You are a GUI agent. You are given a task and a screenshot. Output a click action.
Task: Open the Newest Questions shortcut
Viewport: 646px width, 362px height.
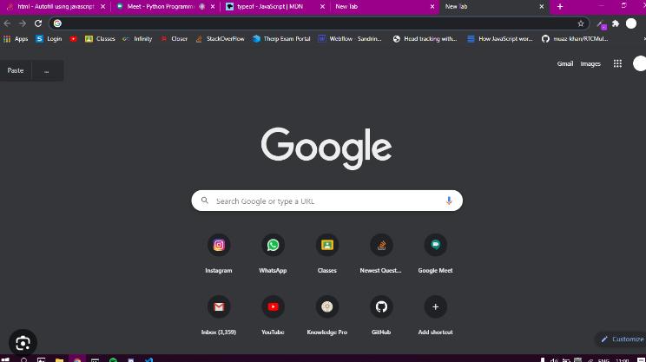click(x=381, y=246)
